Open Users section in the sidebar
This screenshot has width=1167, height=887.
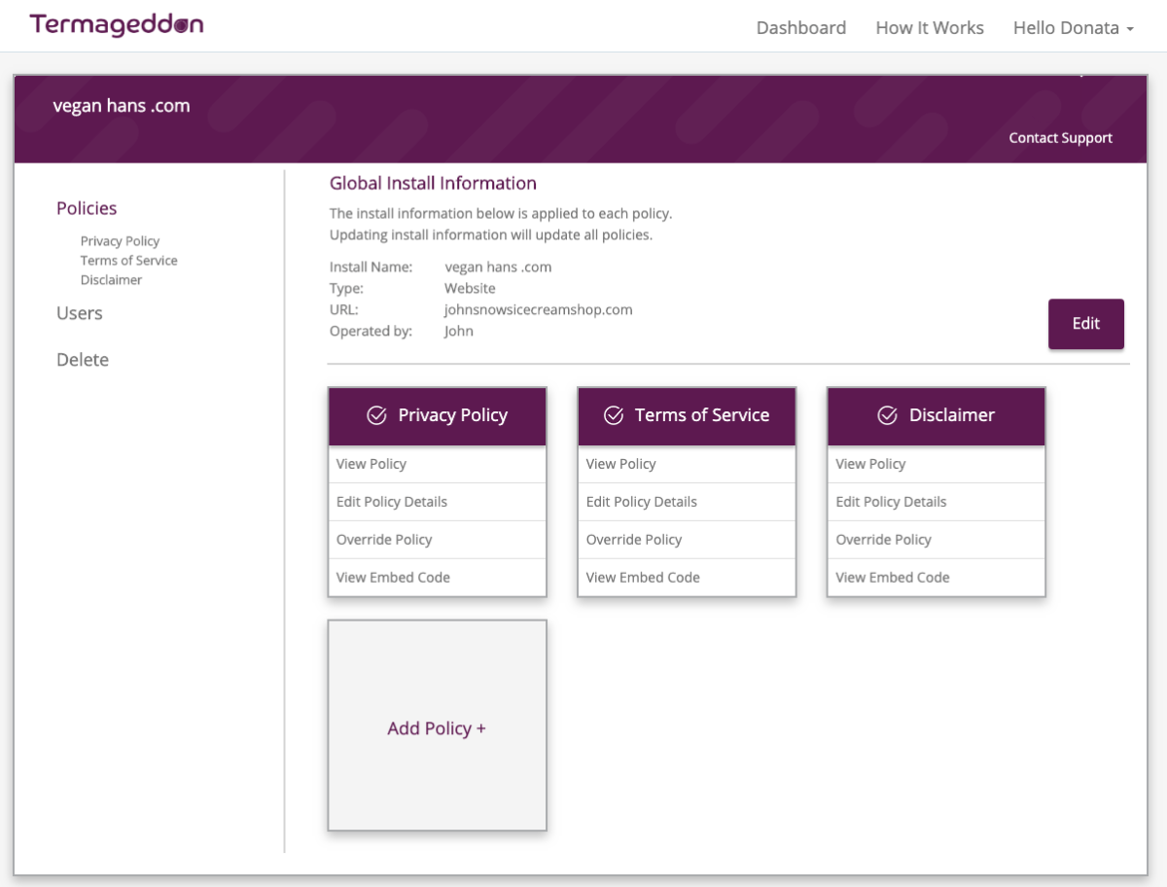coord(80,313)
